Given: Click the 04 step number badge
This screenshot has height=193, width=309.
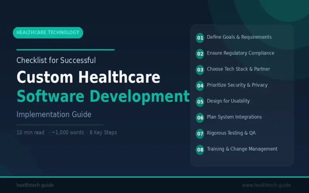Looking at the screenshot, I should pyautogui.click(x=200, y=86).
